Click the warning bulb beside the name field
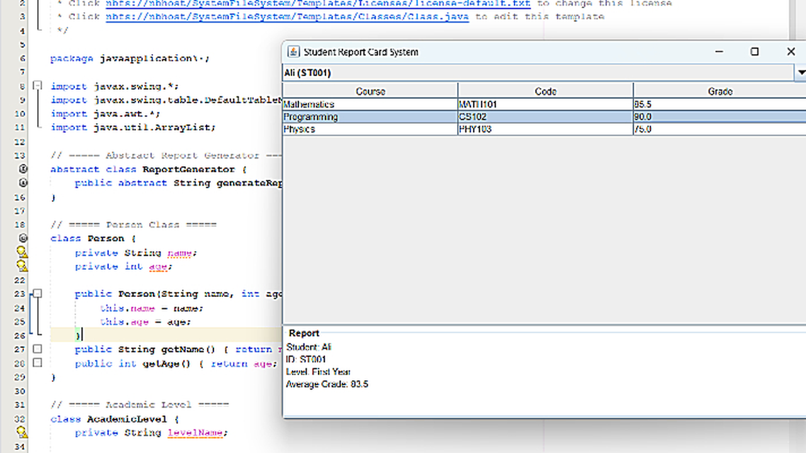Image resolution: width=806 pixels, height=453 pixels. (21, 252)
